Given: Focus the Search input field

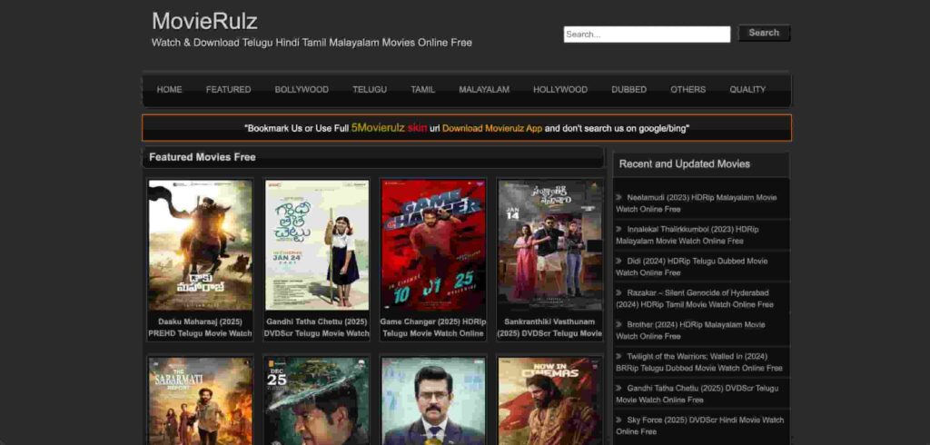Looking at the screenshot, I should pyautogui.click(x=647, y=35).
